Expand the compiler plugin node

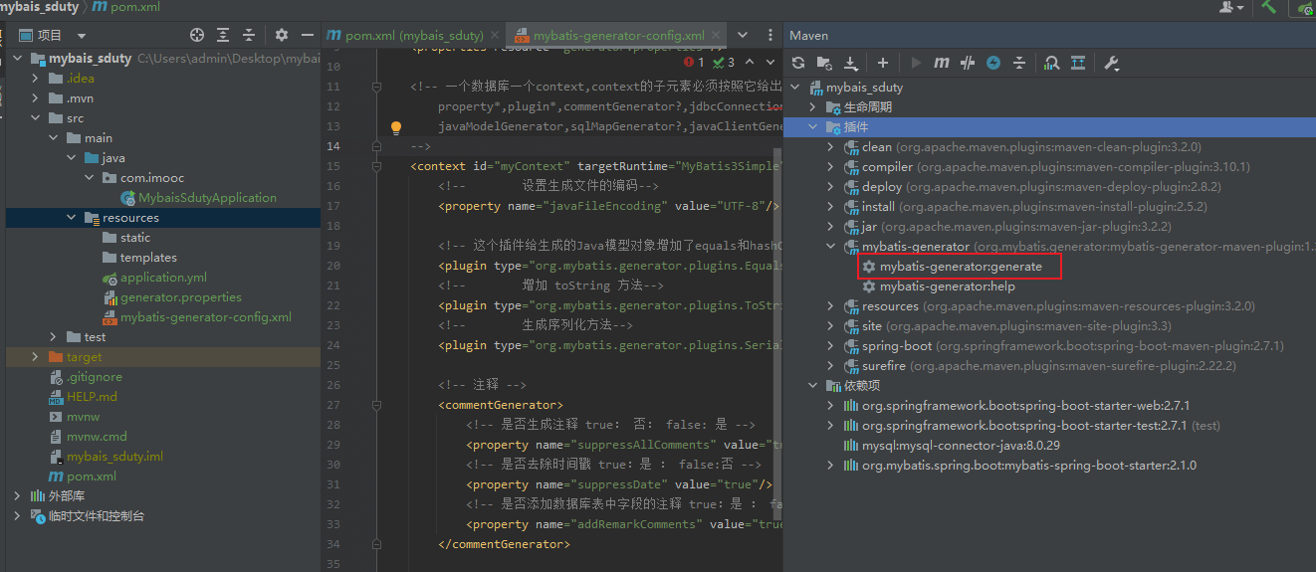[x=830, y=166]
